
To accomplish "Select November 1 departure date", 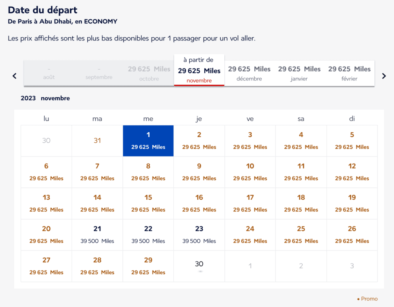I will pyautogui.click(x=148, y=141).
